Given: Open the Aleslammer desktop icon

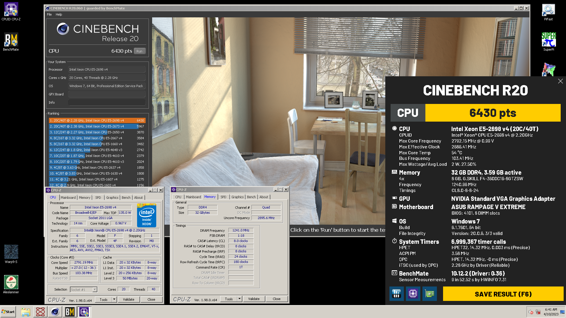Looking at the screenshot, I should [11, 284].
